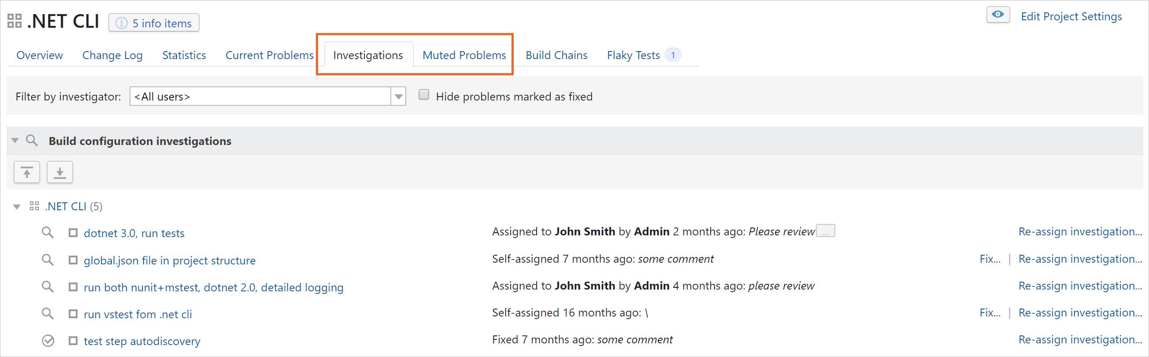Viewport: 1149px width, 357px height.
Task: Open the Filter by investigator dropdown
Action: pyautogui.click(x=398, y=97)
